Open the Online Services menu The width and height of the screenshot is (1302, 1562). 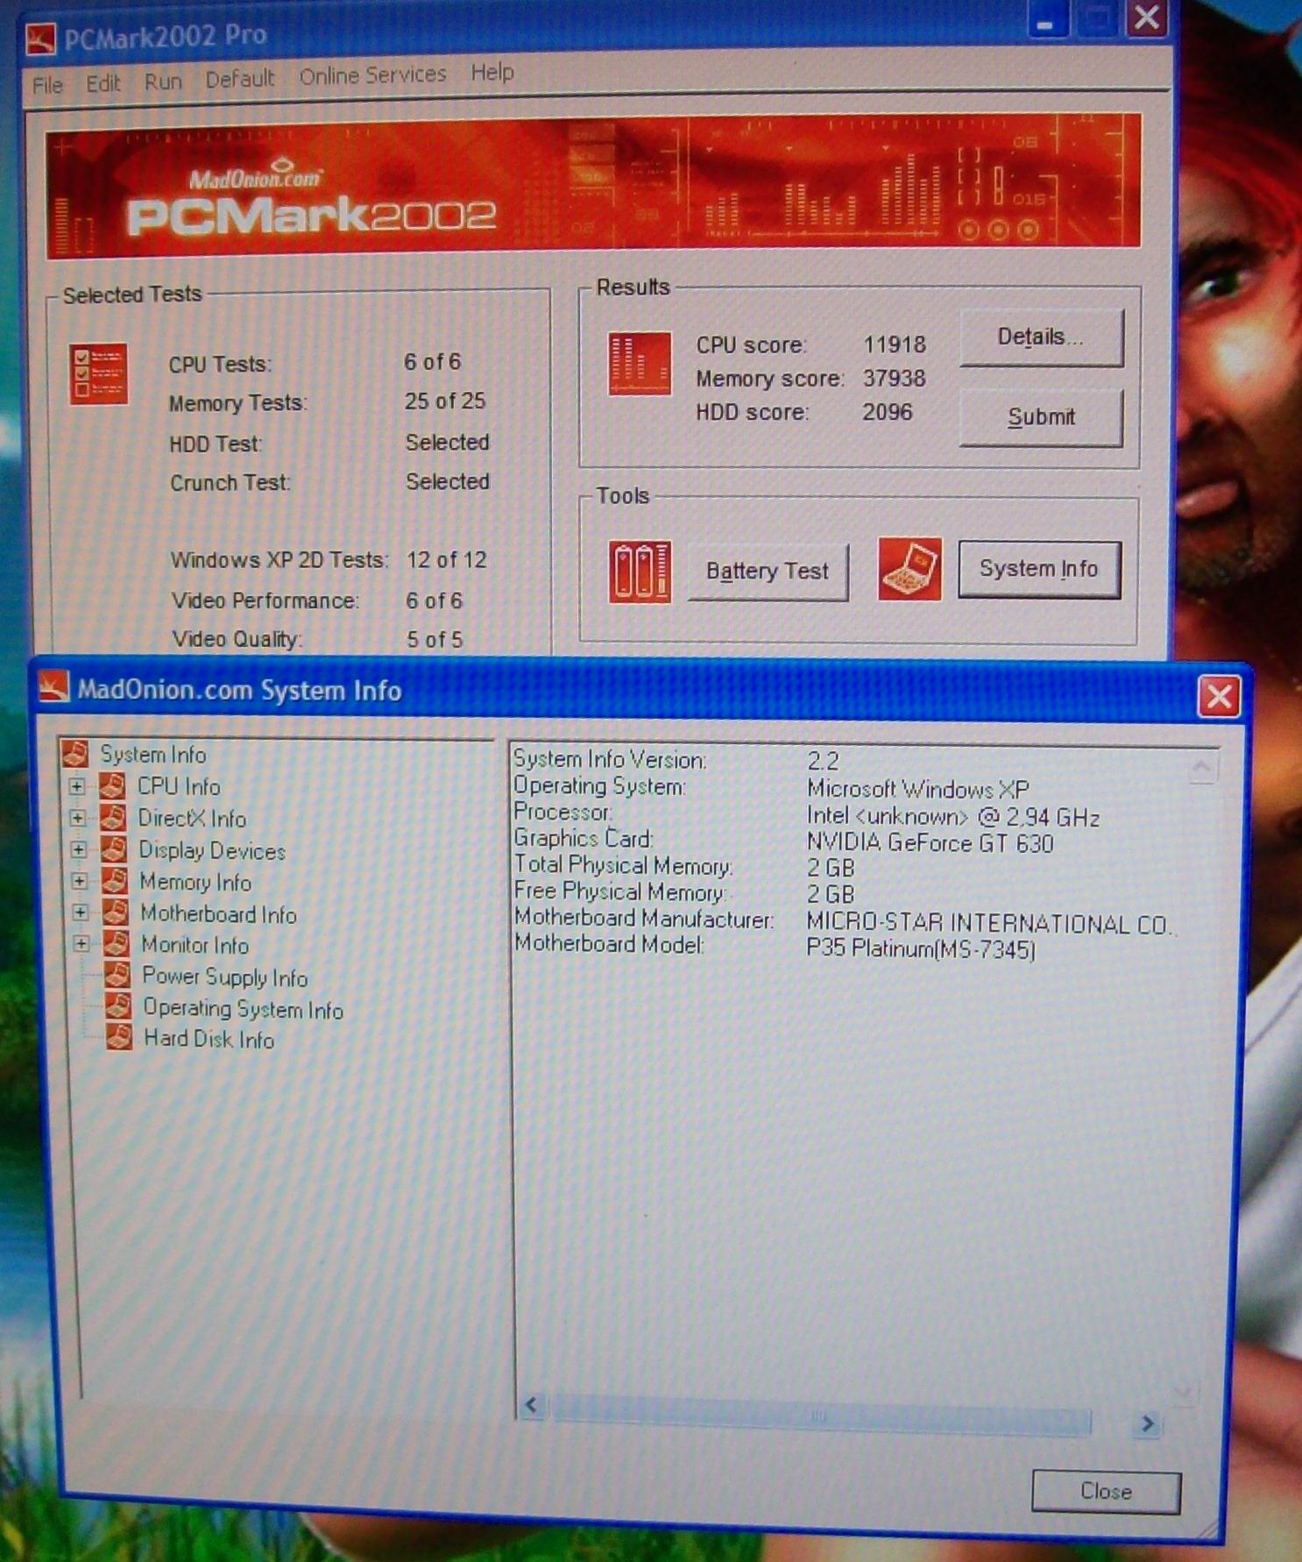point(372,75)
